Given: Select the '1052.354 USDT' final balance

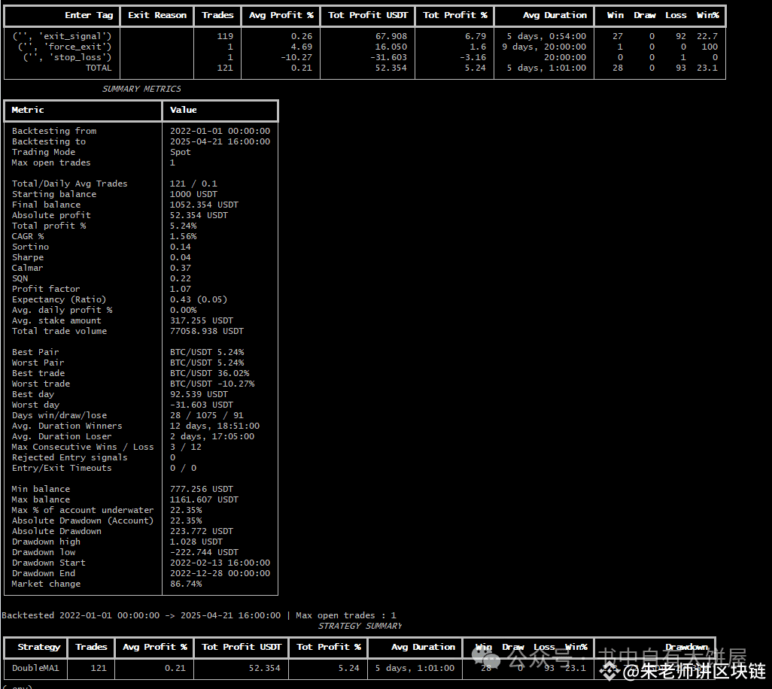Looking at the screenshot, I should tap(204, 205).
